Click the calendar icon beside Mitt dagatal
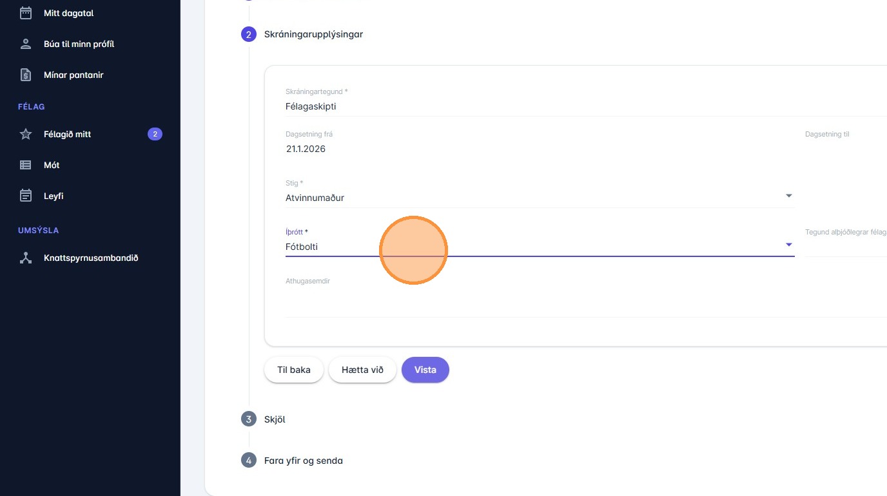This screenshot has height=496, width=887. pyautogui.click(x=26, y=13)
